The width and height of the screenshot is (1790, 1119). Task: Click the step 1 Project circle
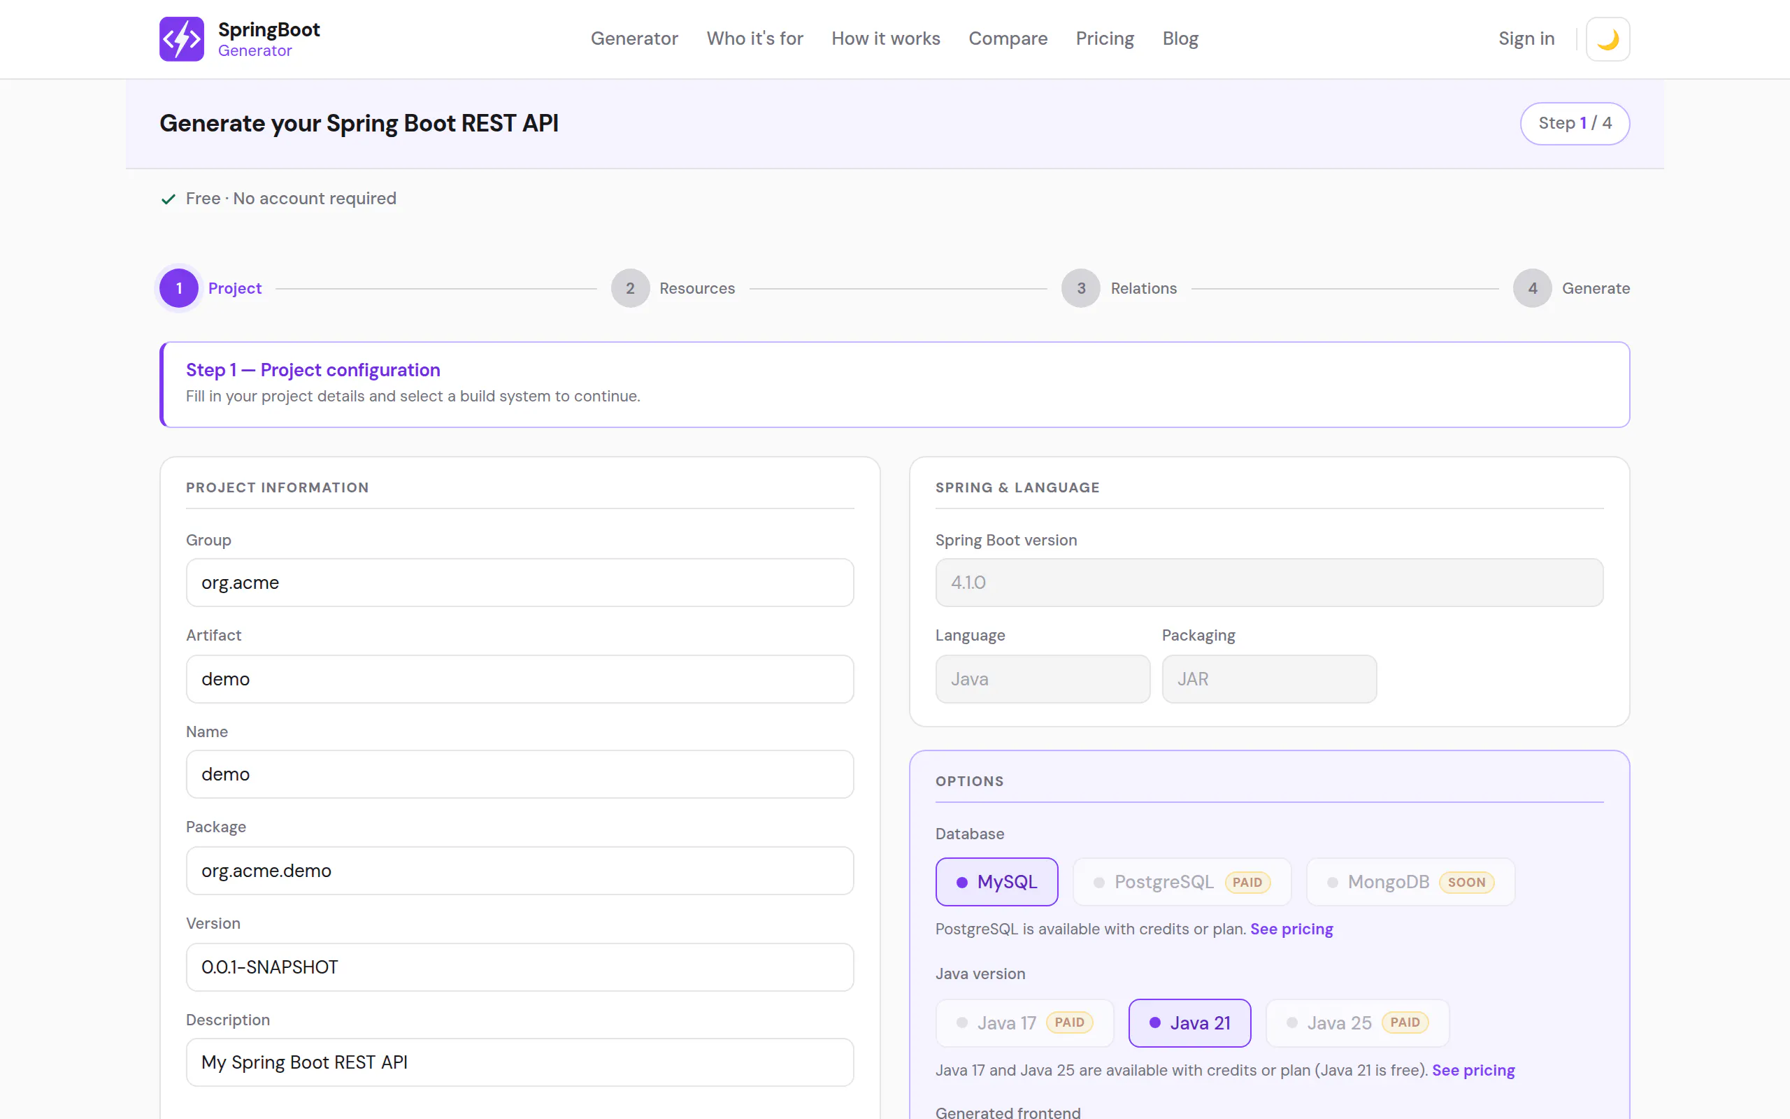(x=179, y=288)
